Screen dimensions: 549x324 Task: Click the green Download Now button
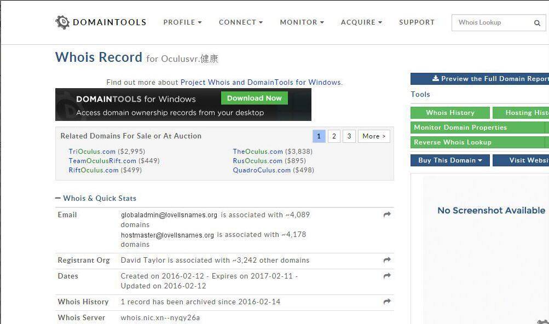pyautogui.click(x=254, y=98)
